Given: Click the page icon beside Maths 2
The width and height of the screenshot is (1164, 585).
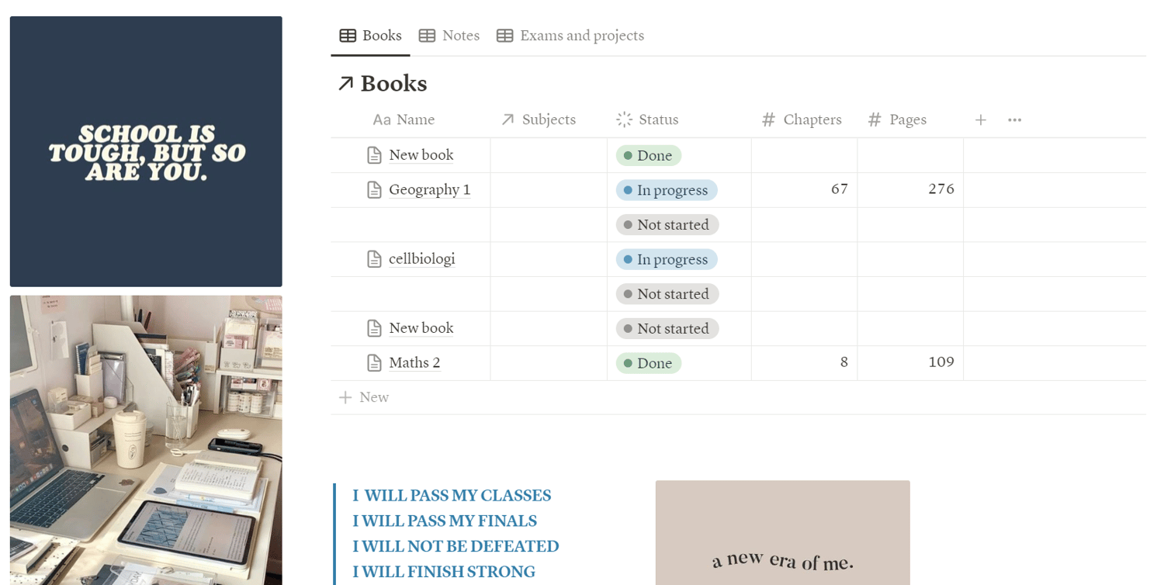Looking at the screenshot, I should 374,362.
